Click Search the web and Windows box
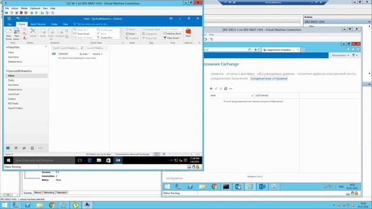The width and height of the screenshot is (372, 209). pos(44,160)
